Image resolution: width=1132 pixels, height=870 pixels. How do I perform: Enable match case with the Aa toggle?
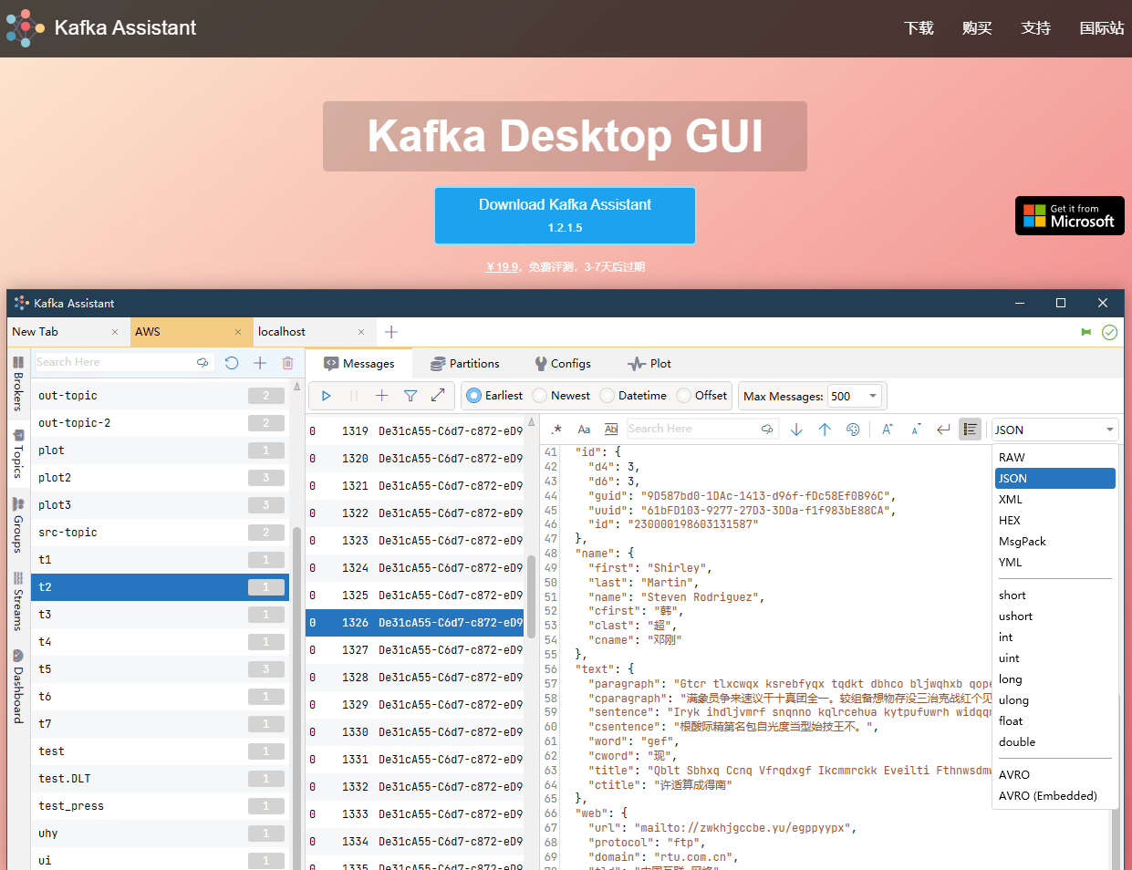pyautogui.click(x=584, y=429)
